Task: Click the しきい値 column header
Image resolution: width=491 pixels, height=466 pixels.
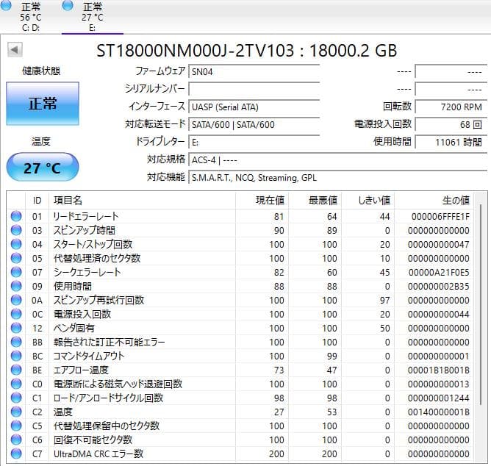Action: coord(368,201)
